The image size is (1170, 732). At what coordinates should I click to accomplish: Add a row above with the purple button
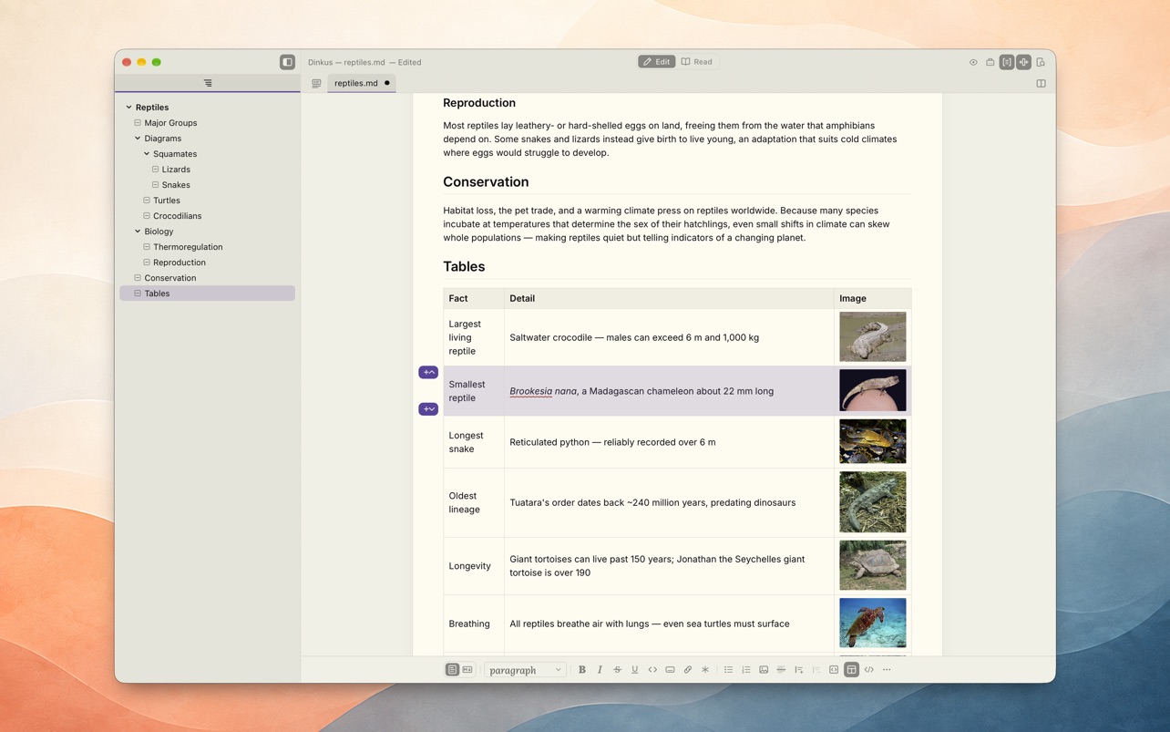(x=428, y=372)
